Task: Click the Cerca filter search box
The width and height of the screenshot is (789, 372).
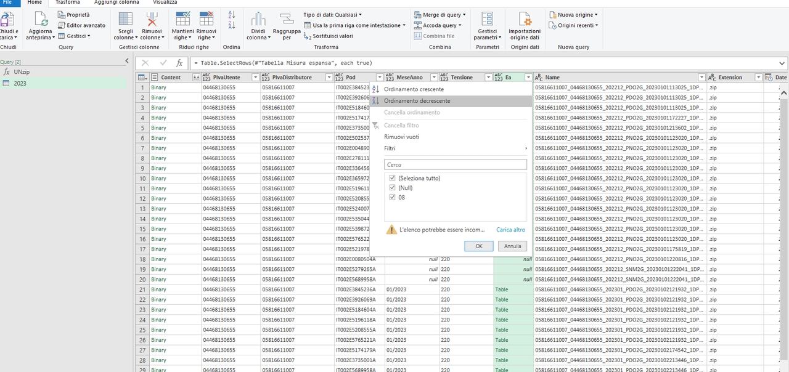Action: (x=455, y=164)
